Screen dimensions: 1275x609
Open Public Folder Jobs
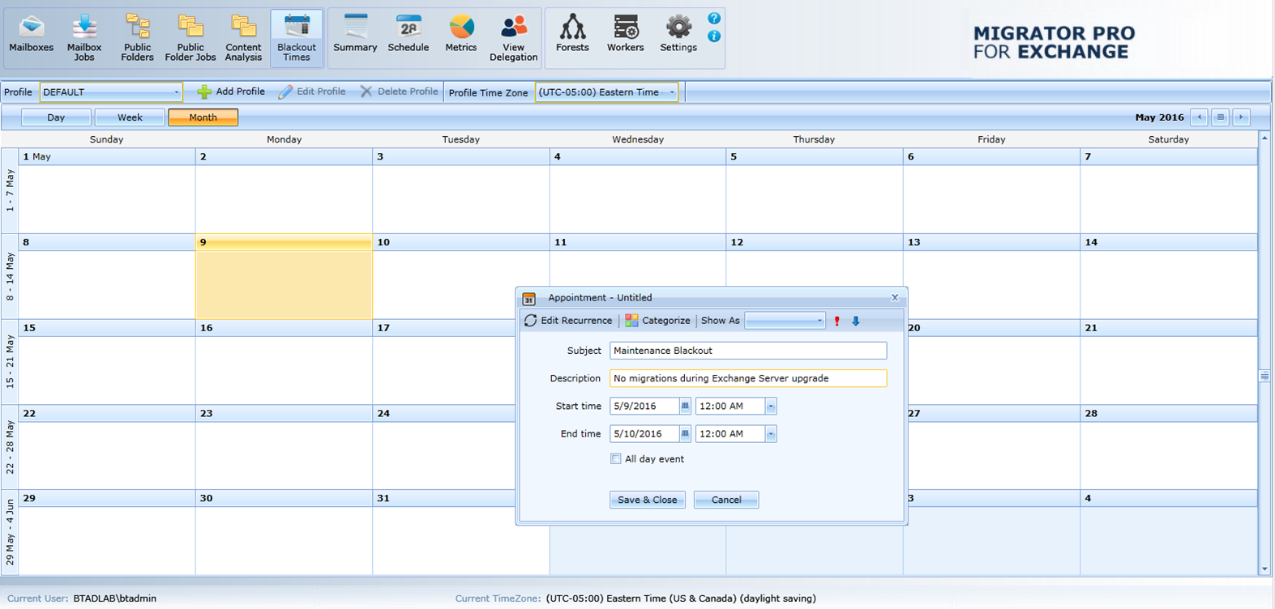pyautogui.click(x=190, y=37)
